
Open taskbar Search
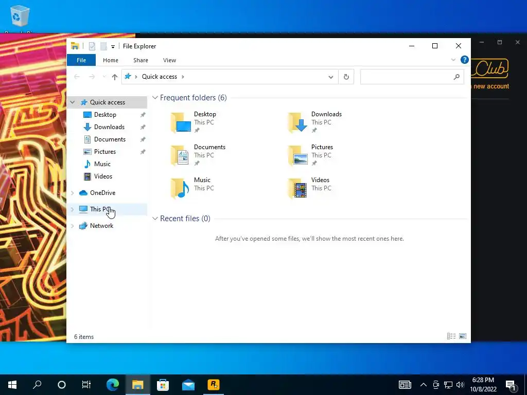[37, 385]
